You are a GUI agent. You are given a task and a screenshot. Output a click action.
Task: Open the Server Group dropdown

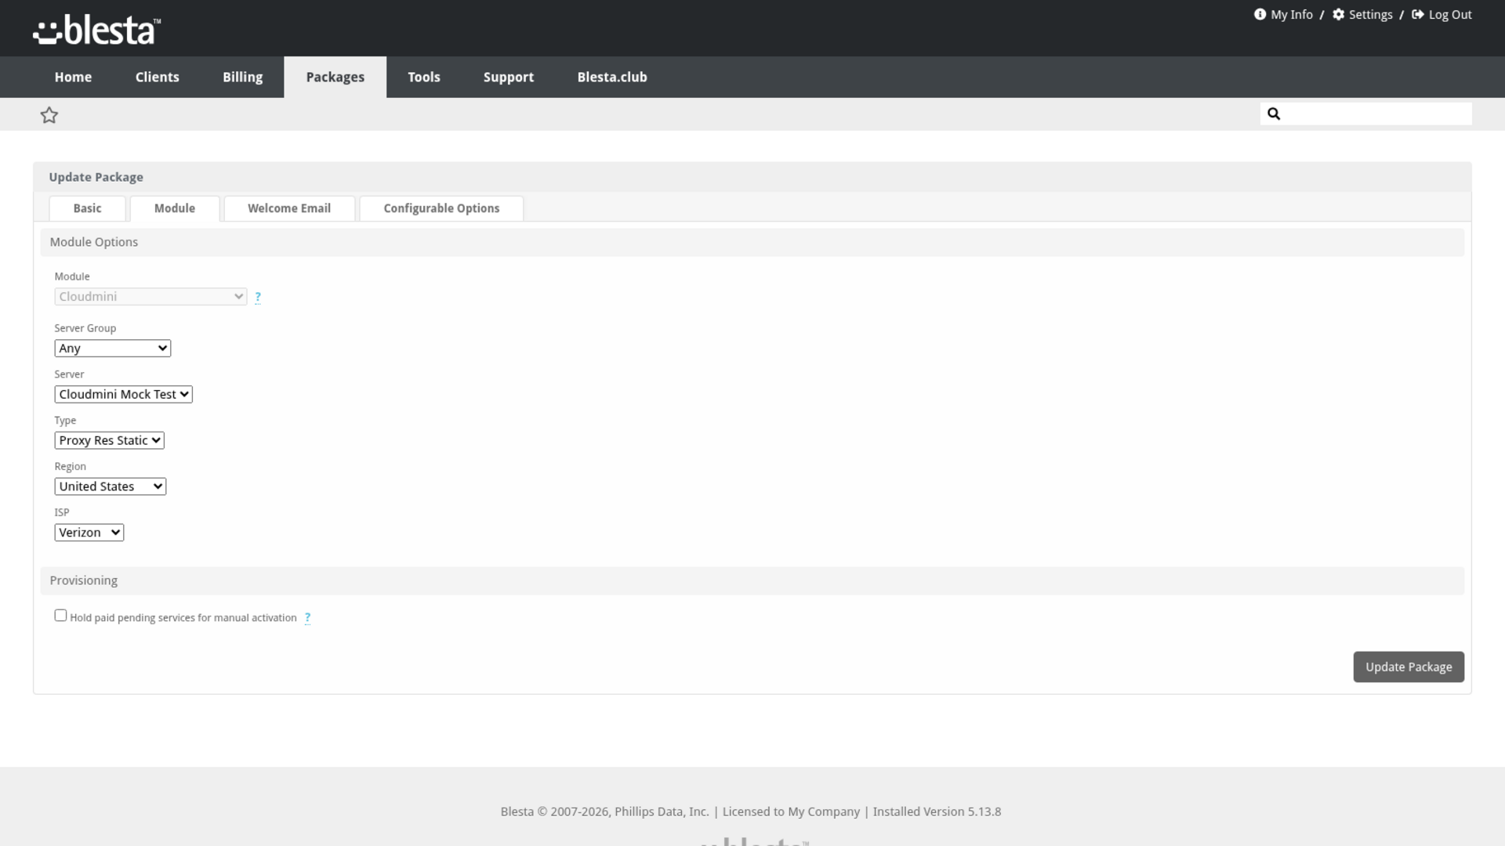point(113,348)
